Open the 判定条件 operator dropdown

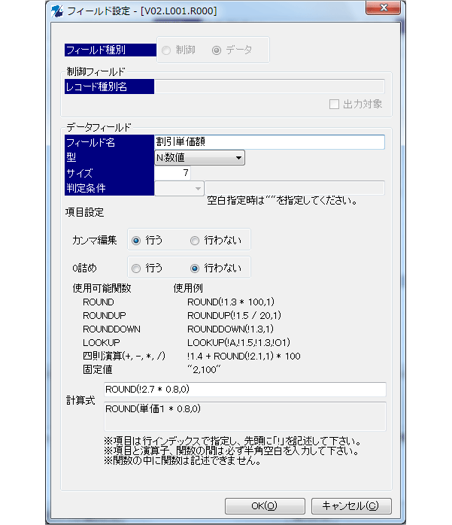[x=179, y=189]
